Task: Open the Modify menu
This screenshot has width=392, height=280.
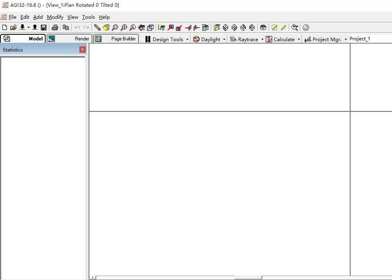Action: [x=55, y=17]
